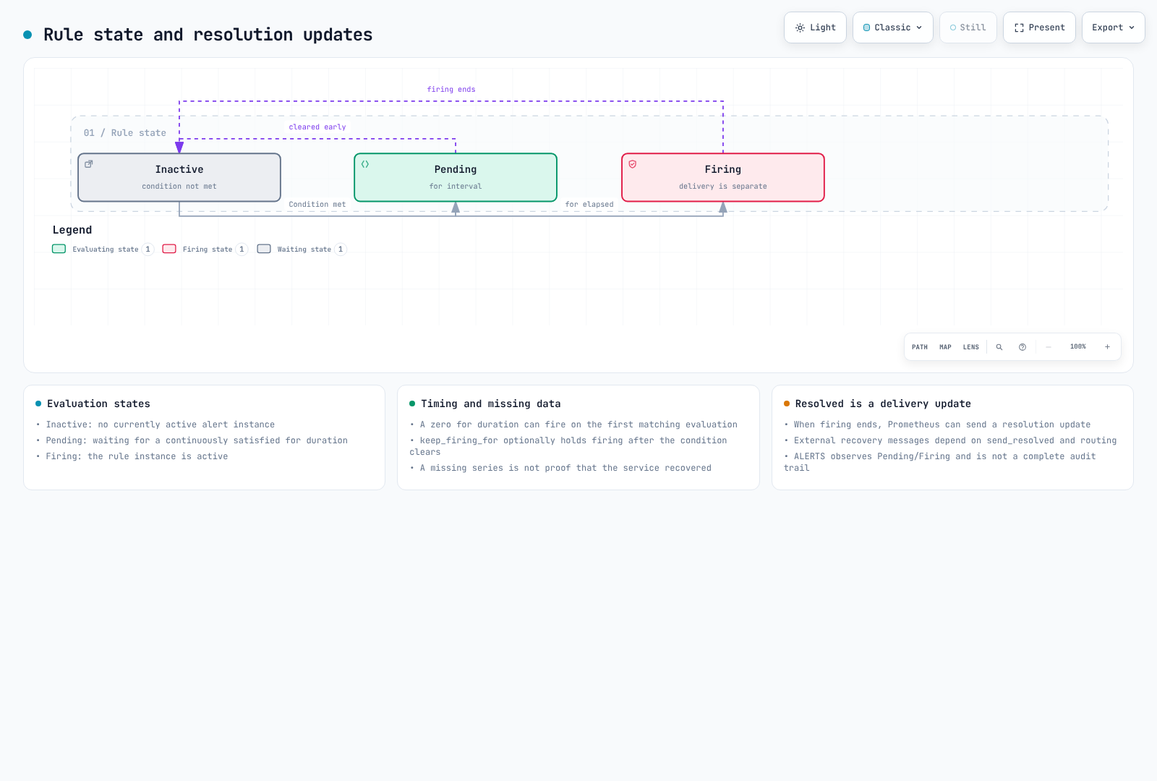Click the '01 / Rule state' group label
The height and width of the screenshot is (781, 1157).
point(125,133)
